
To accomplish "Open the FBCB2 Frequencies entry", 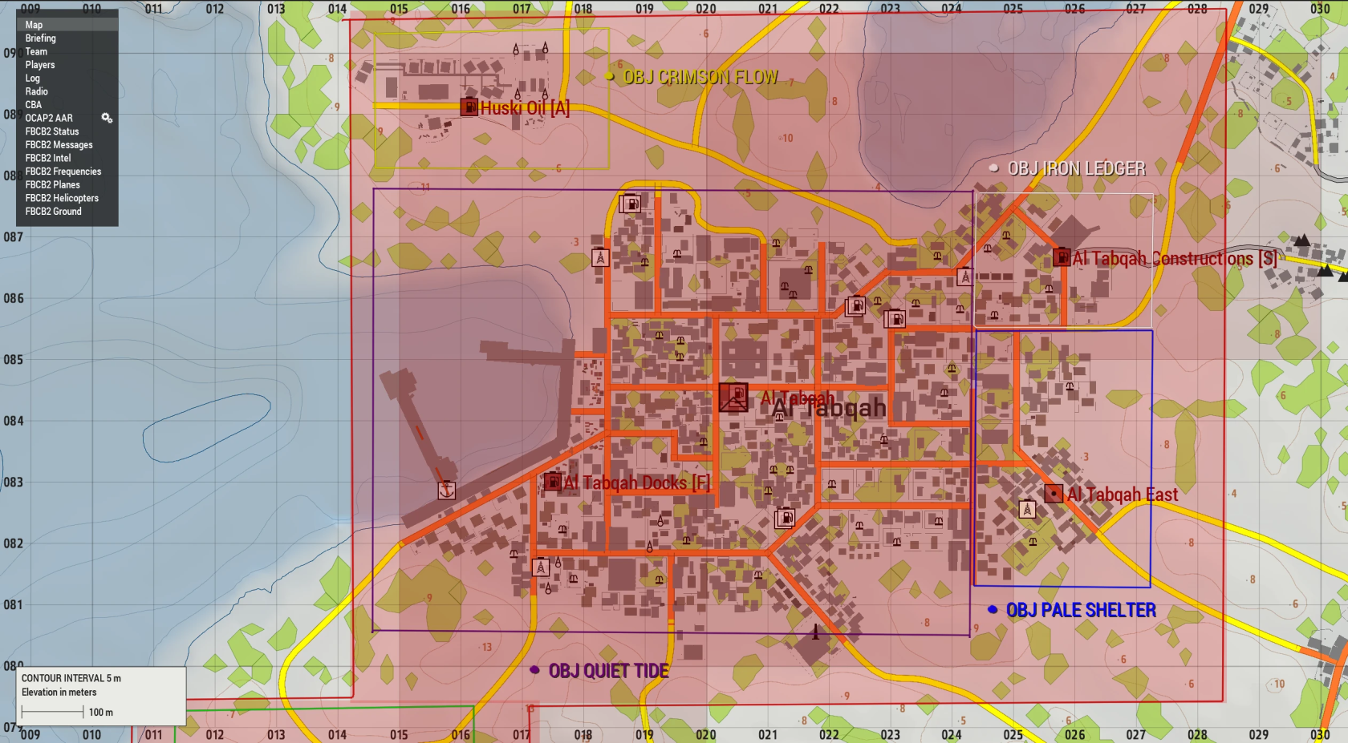I will [63, 172].
